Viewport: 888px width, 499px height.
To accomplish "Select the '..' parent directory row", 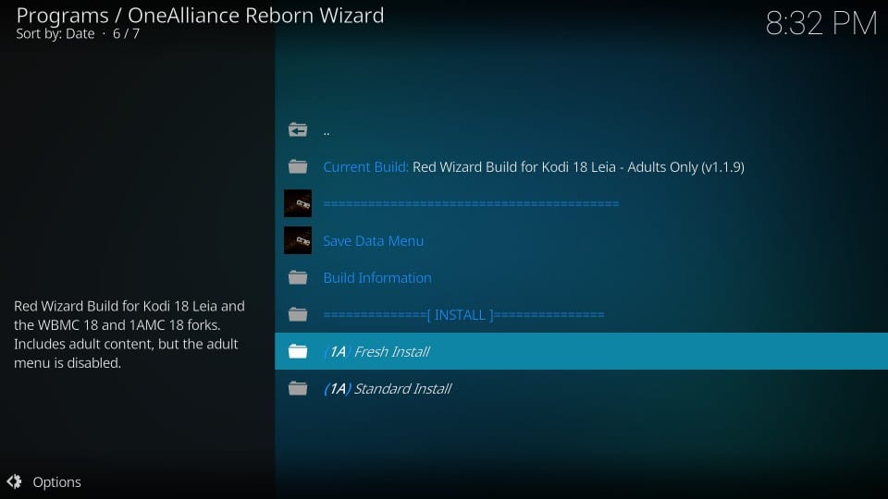I will 581,130.
